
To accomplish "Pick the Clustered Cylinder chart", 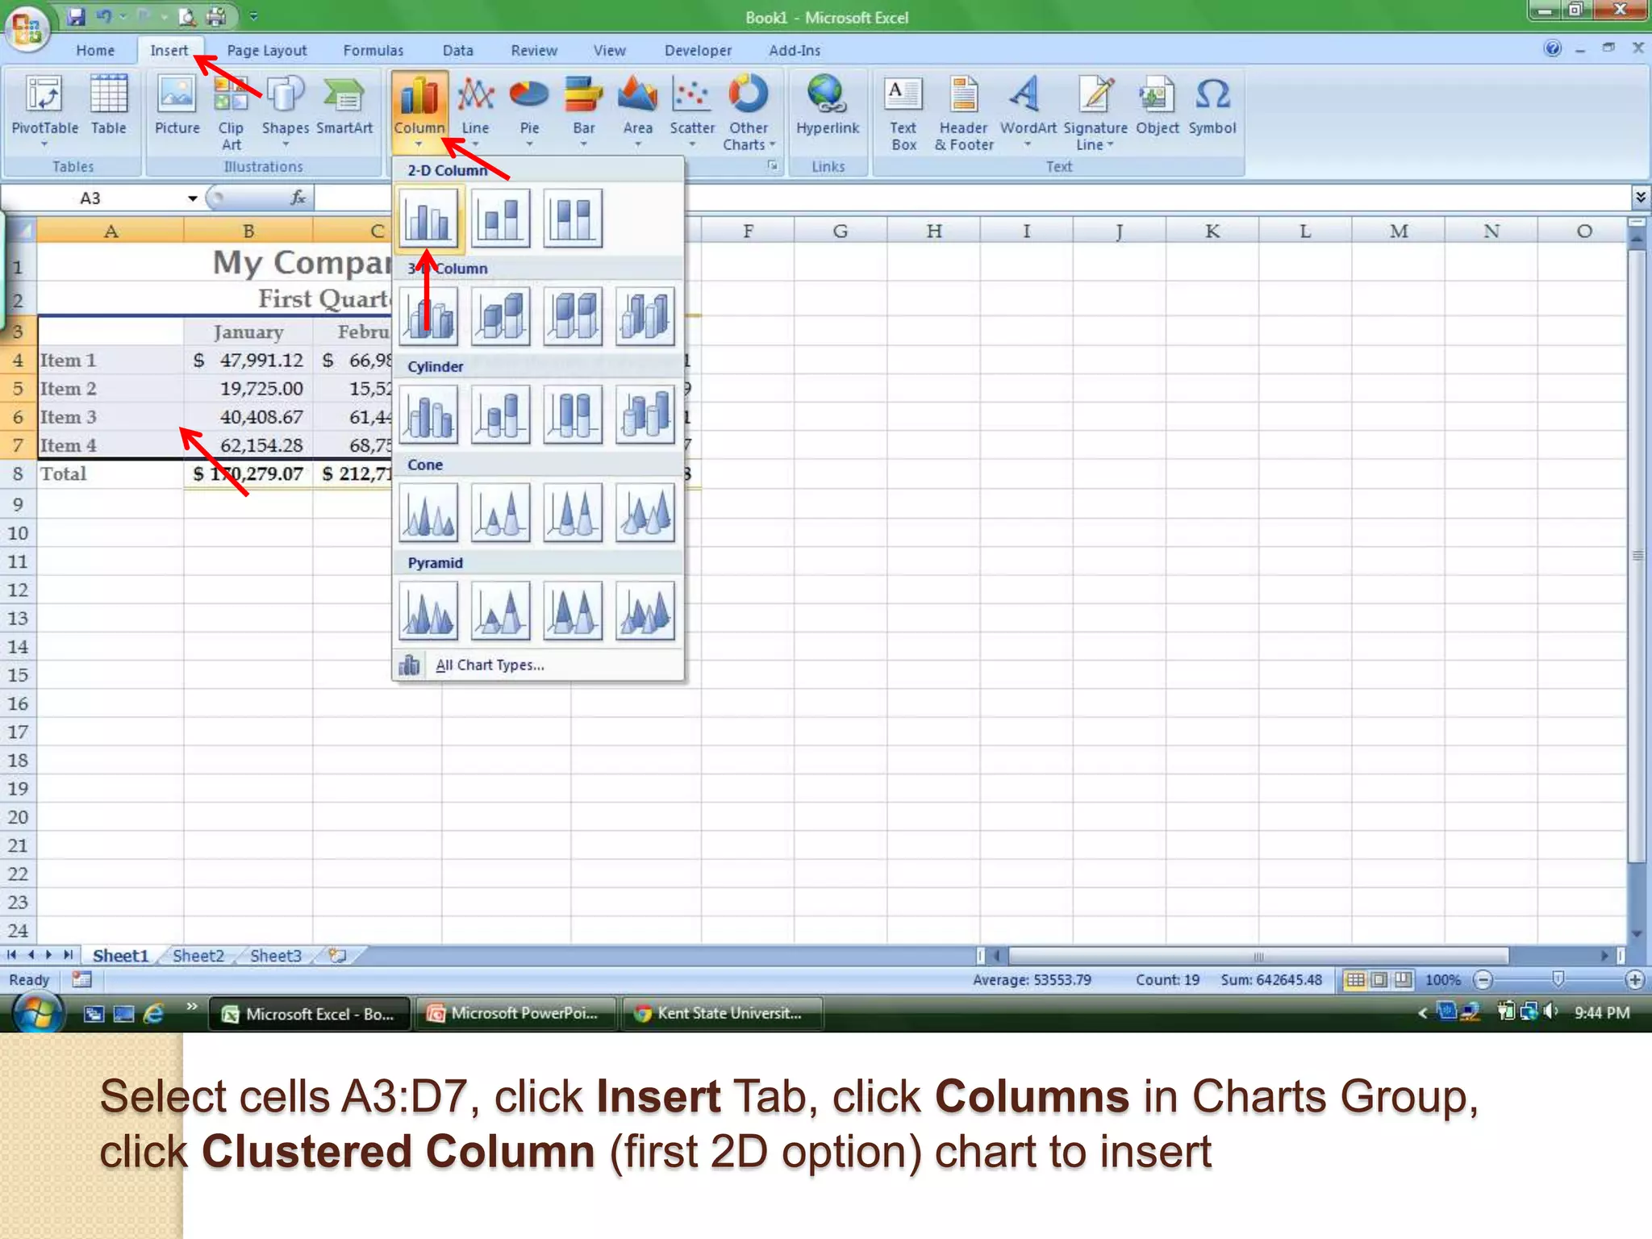I will click(428, 415).
